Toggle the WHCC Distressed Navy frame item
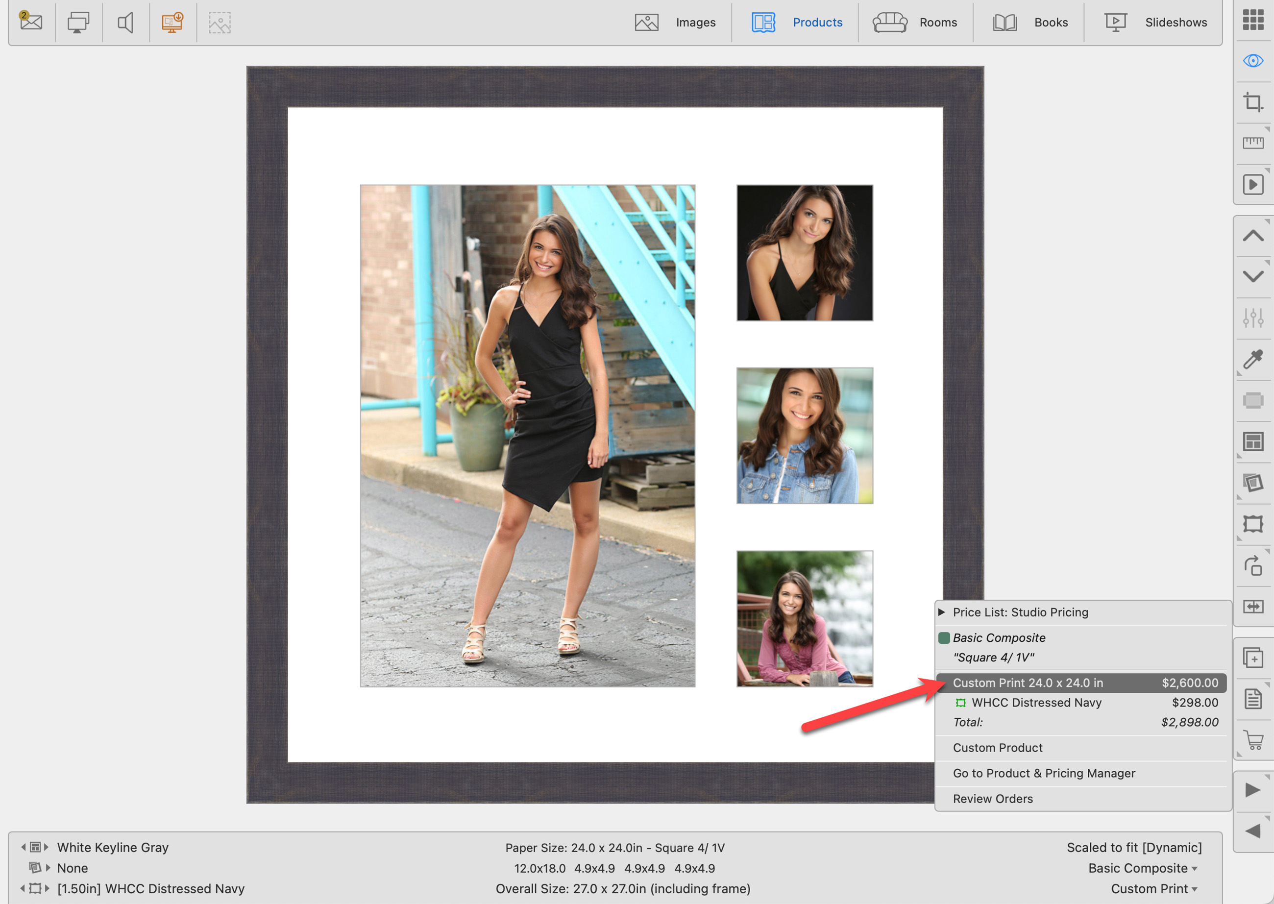 (1036, 703)
